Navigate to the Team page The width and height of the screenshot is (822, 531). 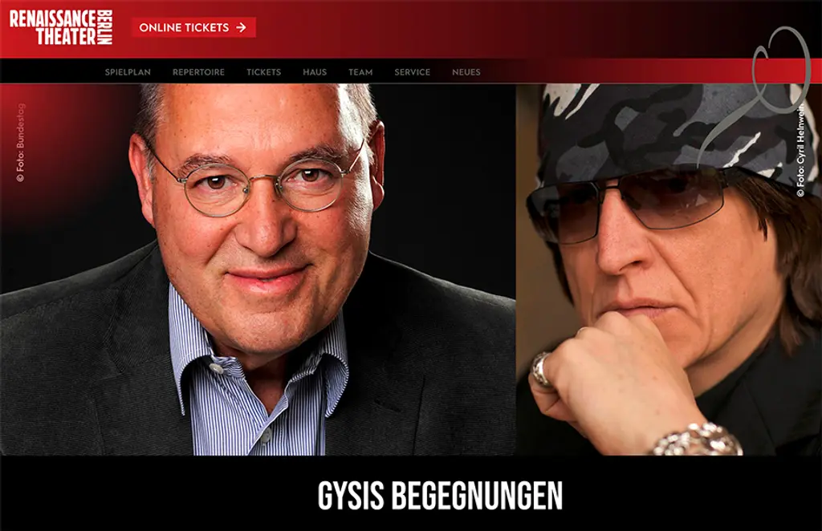[x=360, y=72]
